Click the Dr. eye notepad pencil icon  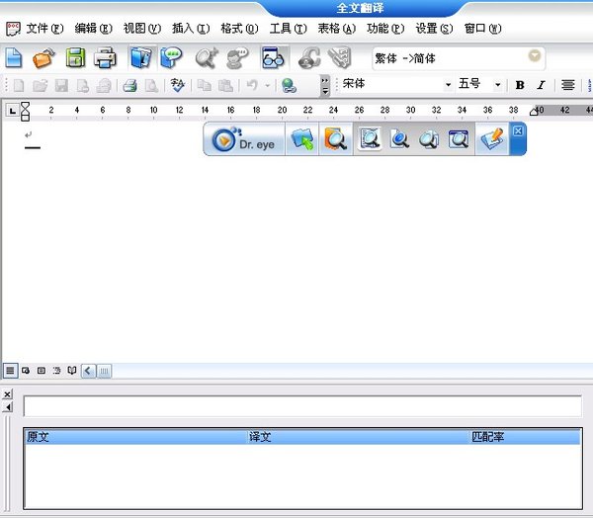(x=490, y=140)
